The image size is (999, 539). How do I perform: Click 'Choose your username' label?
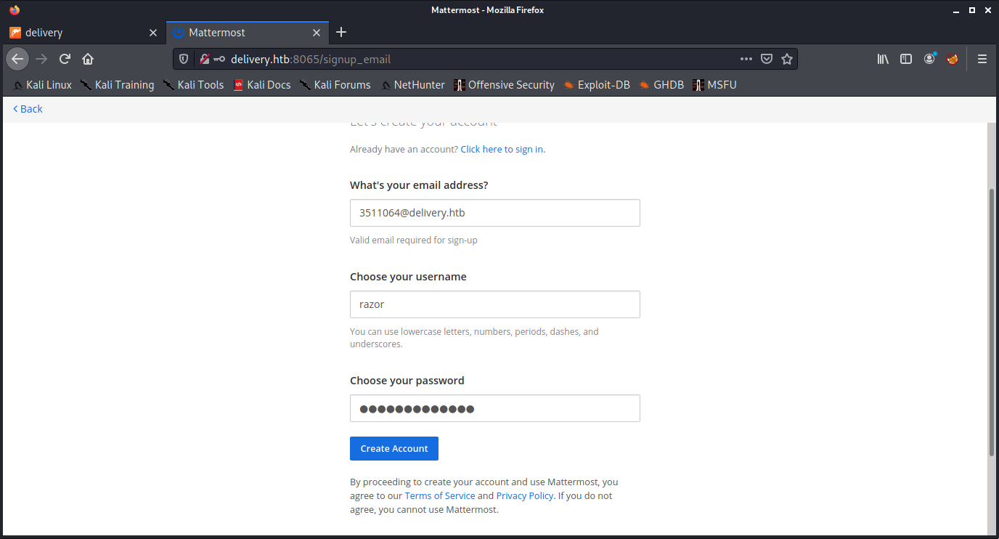(x=408, y=277)
